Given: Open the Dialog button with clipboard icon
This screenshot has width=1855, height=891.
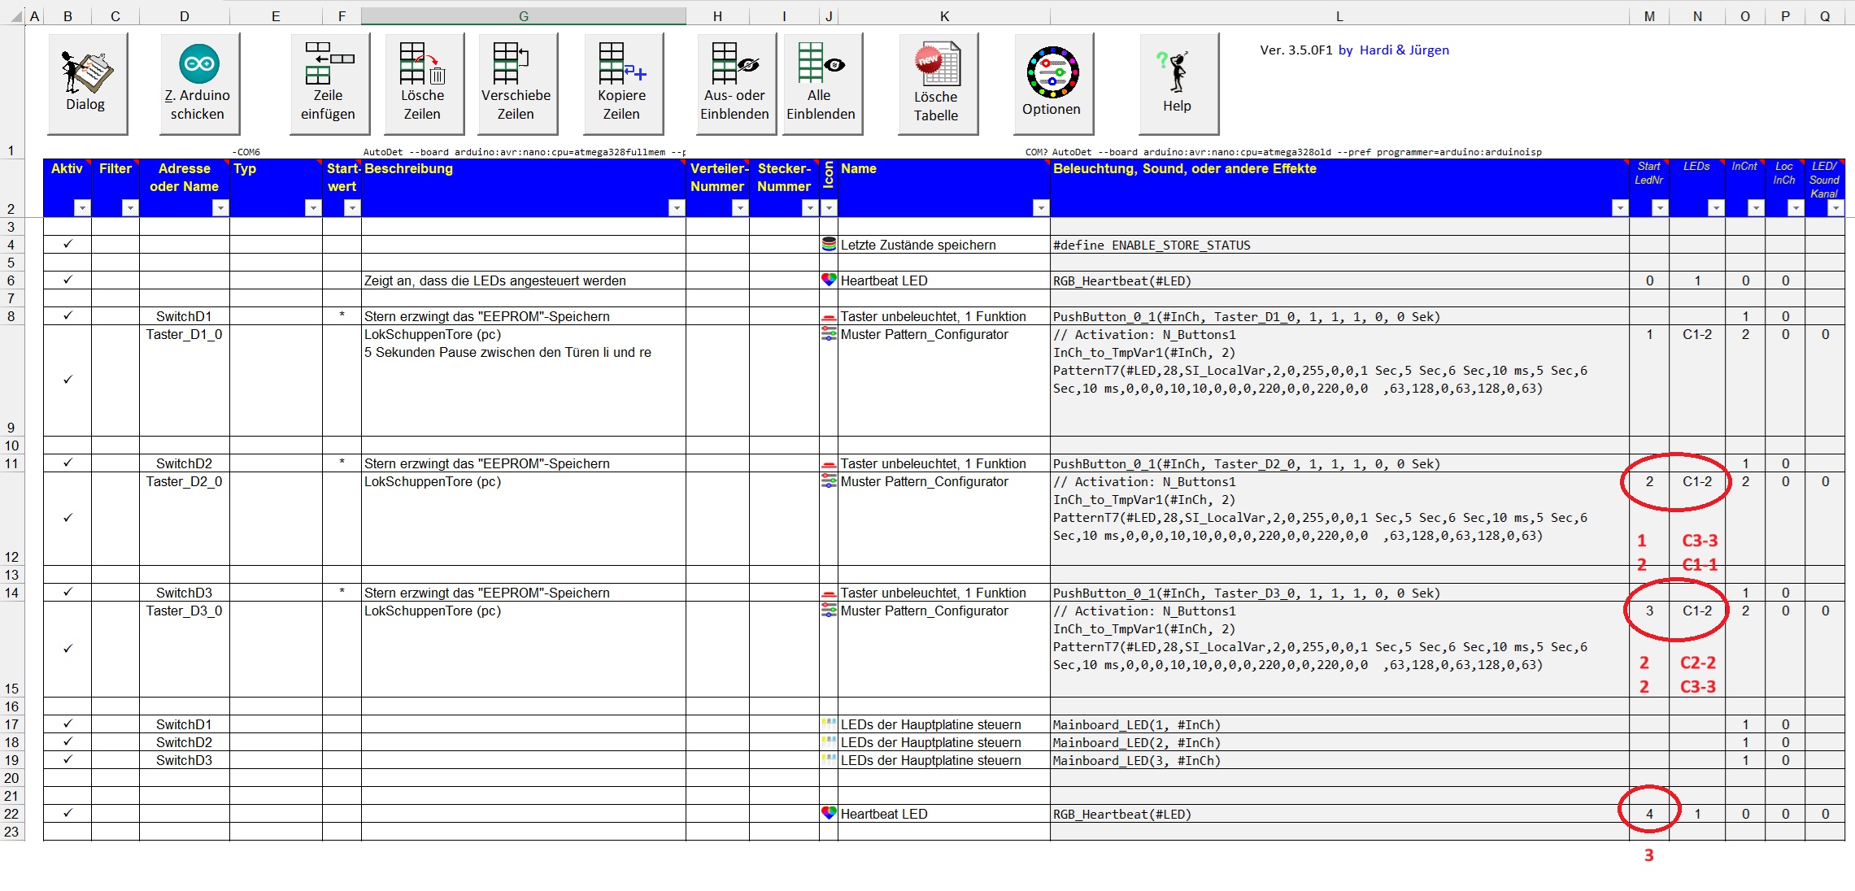Looking at the screenshot, I should pyautogui.click(x=86, y=83).
